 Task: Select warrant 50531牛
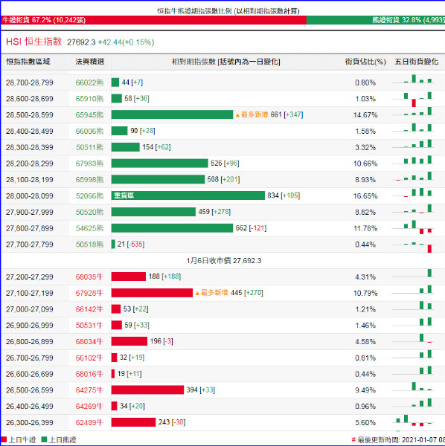pos(89,326)
